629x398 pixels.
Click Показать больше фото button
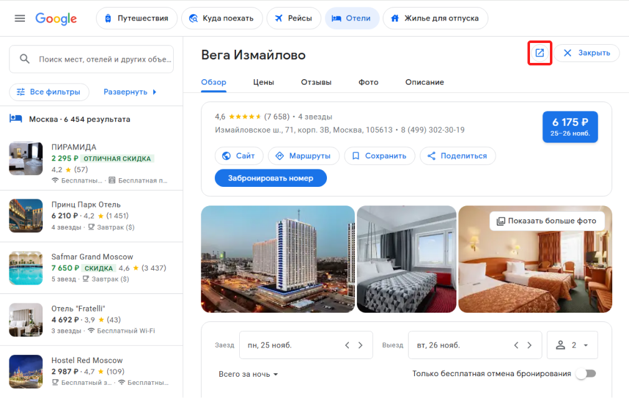547,221
